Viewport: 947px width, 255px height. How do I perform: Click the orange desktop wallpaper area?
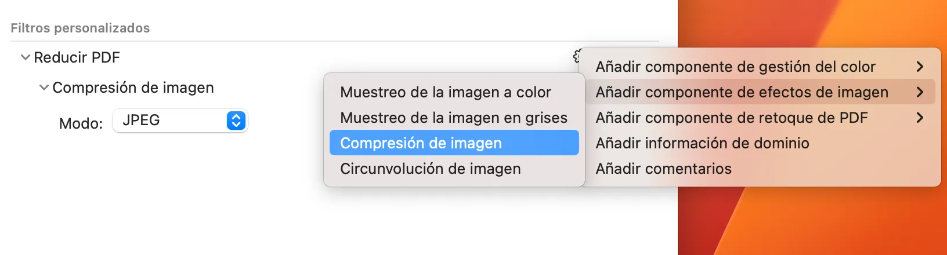812,220
